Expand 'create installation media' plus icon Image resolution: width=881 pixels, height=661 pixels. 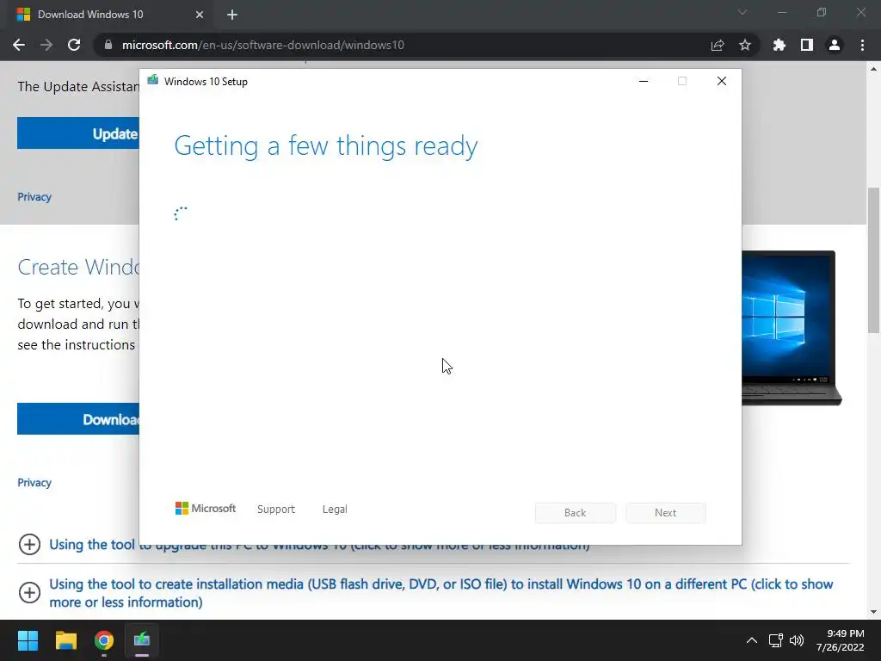point(29,592)
